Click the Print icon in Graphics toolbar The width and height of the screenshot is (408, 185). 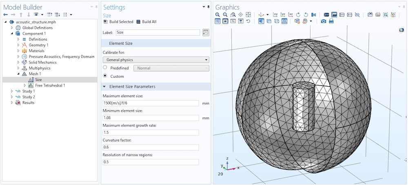point(331,21)
